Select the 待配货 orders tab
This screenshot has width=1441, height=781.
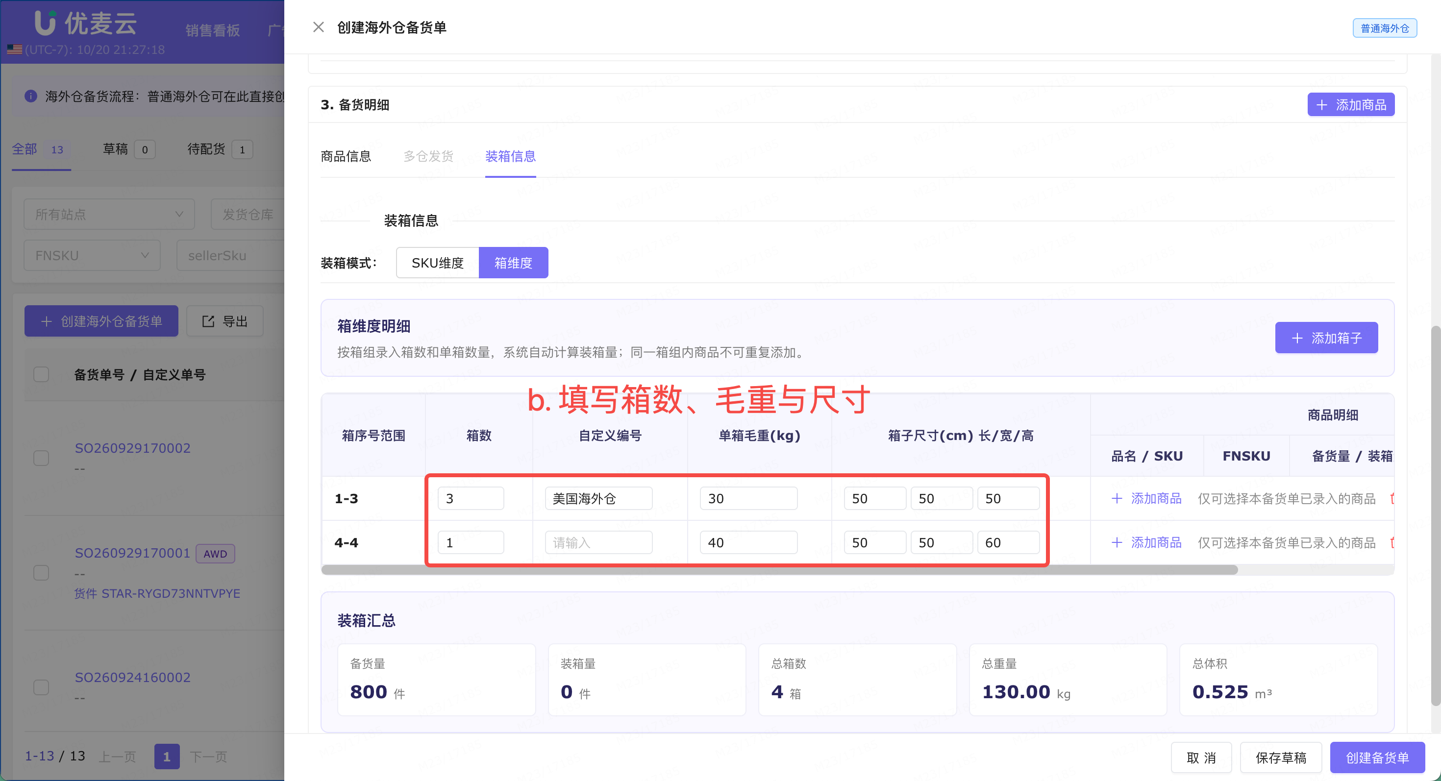pos(220,150)
